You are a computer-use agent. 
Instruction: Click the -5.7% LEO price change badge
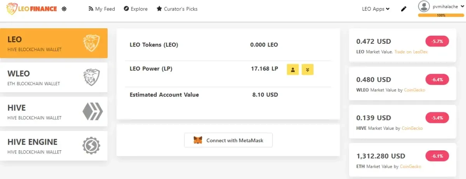(x=437, y=41)
